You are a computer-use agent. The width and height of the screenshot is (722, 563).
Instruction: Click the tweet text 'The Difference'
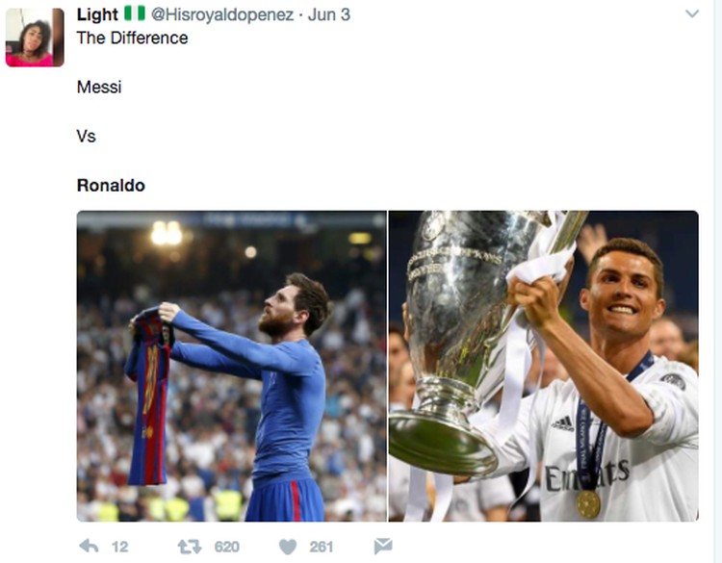(133, 38)
